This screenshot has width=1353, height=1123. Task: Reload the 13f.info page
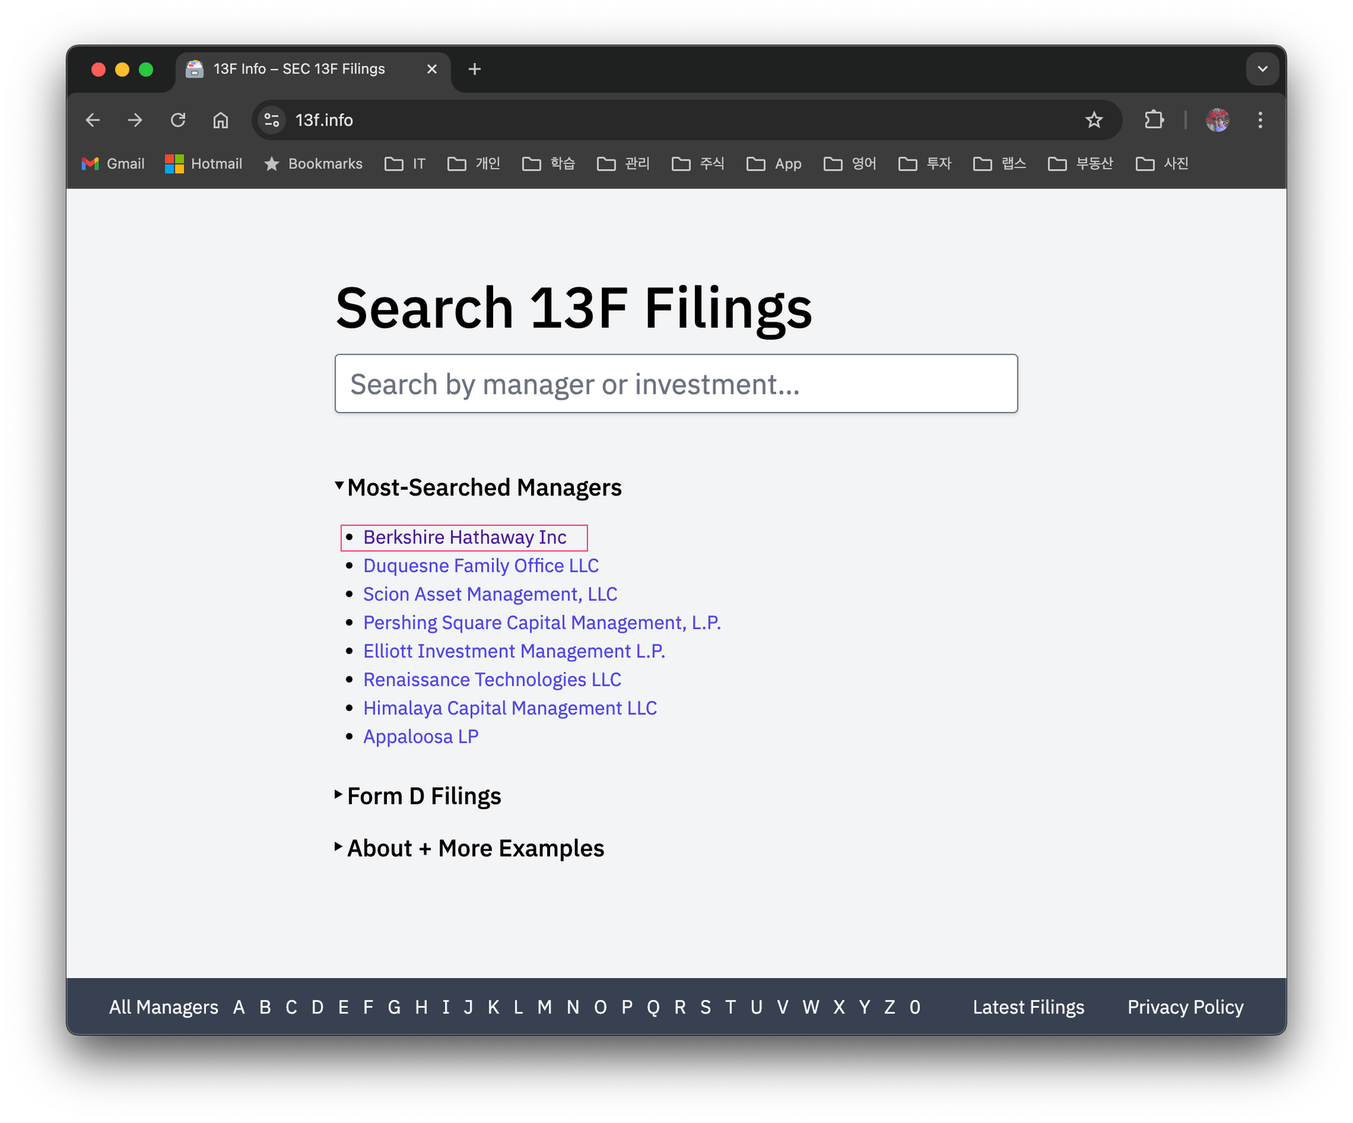[178, 120]
